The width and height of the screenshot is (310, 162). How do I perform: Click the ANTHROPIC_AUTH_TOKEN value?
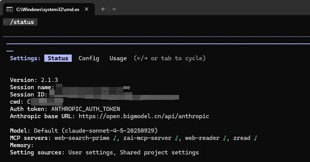pos(86,109)
